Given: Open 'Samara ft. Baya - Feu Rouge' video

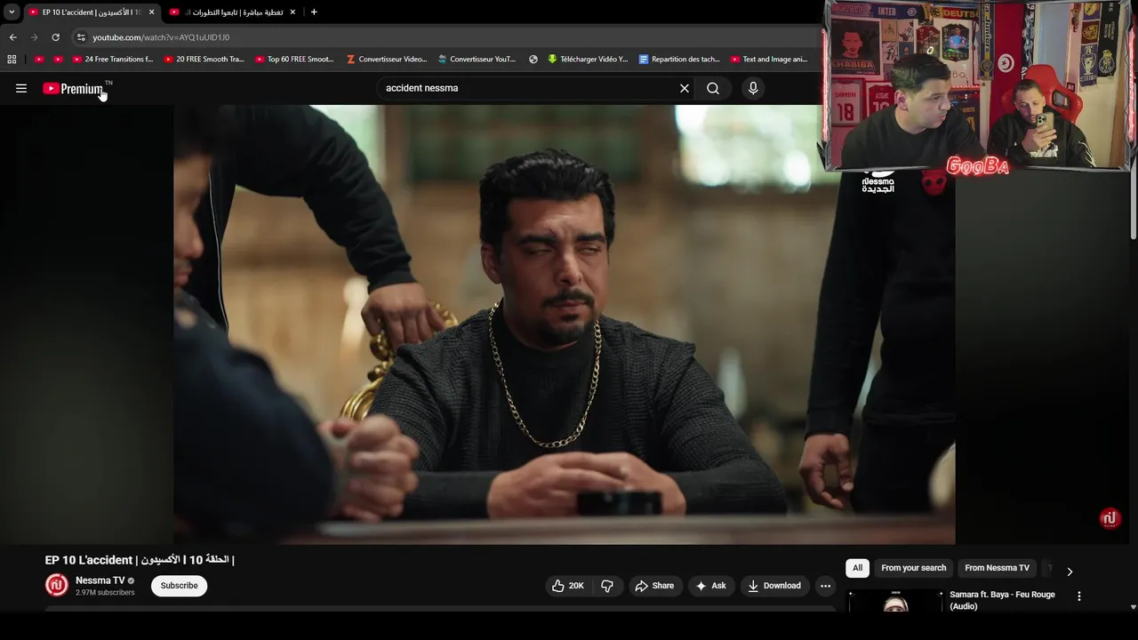Looking at the screenshot, I should [1002, 600].
